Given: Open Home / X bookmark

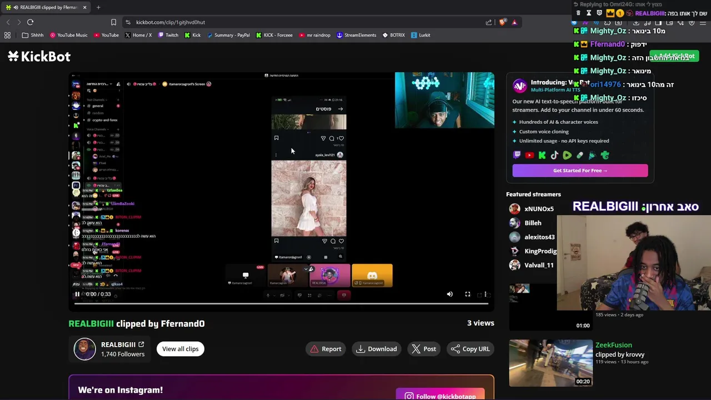Looking at the screenshot, I should pyautogui.click(x=138, y=35).
